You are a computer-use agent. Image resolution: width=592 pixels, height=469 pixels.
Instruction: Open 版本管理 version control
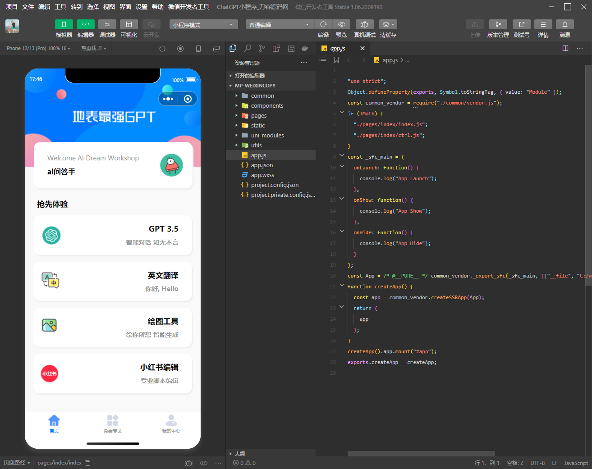pos(498,24)
